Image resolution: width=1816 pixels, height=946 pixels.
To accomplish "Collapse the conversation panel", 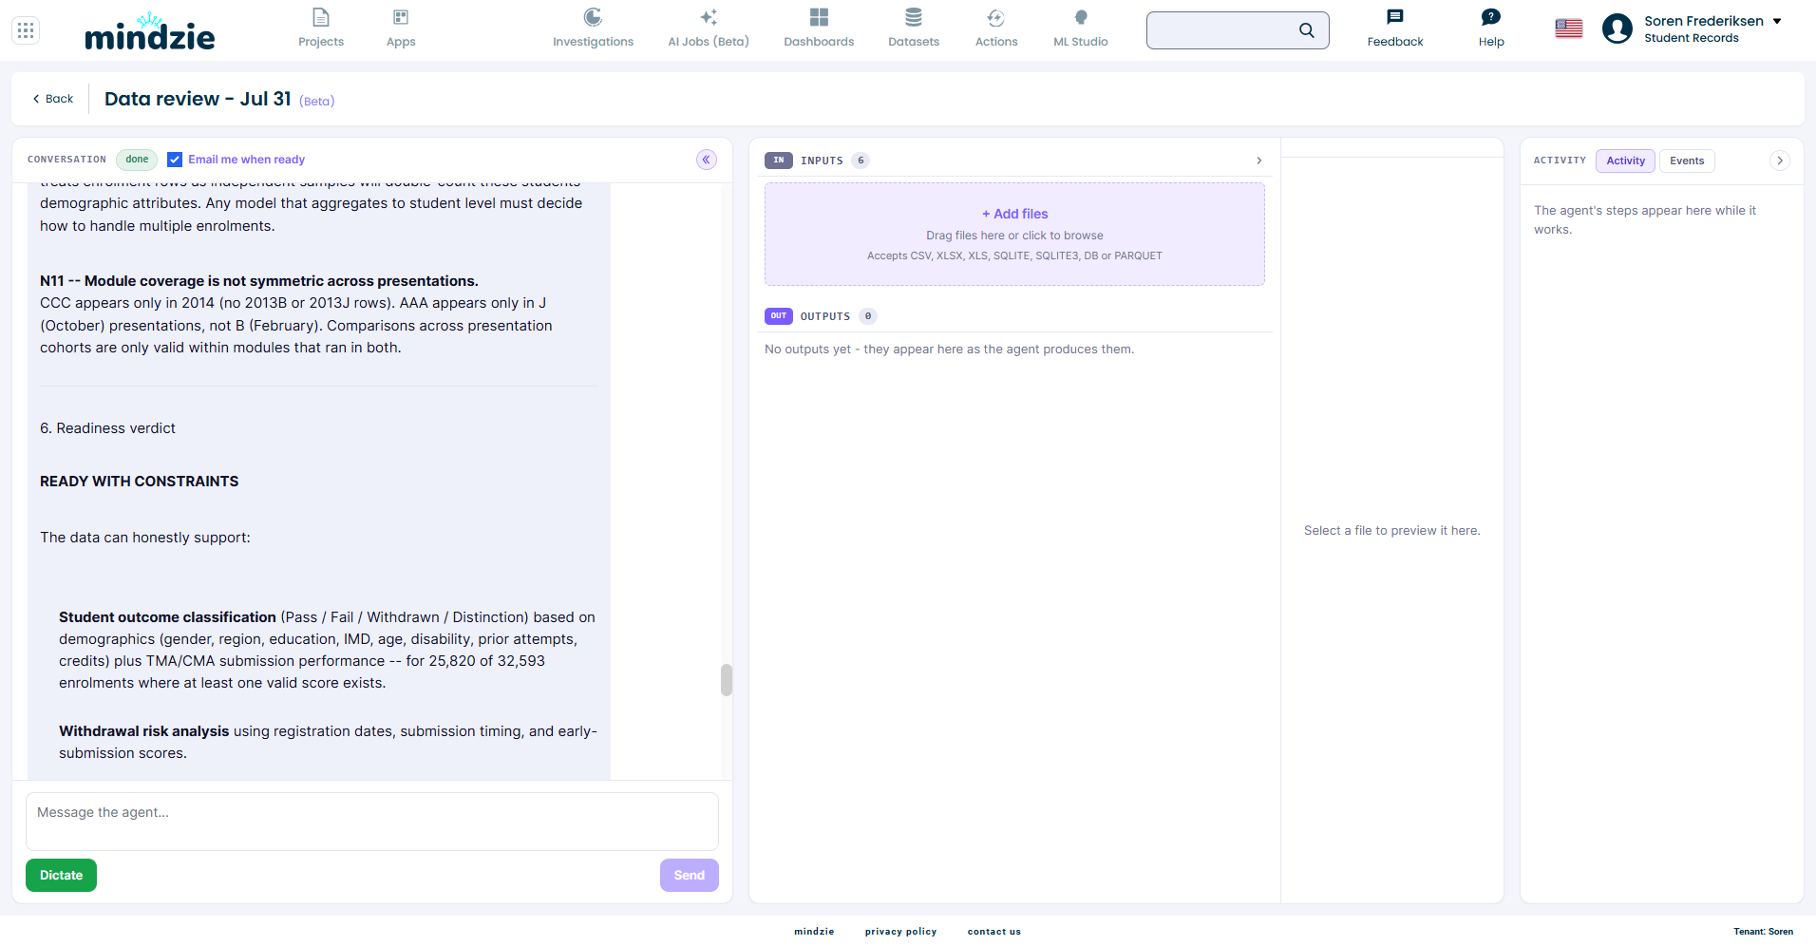I will 707,160.
